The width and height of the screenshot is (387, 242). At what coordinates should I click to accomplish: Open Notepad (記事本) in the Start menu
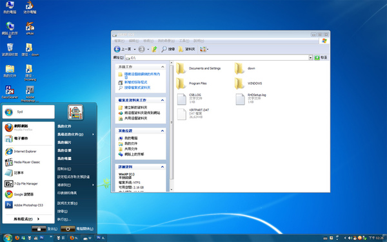tap(28, 173)
